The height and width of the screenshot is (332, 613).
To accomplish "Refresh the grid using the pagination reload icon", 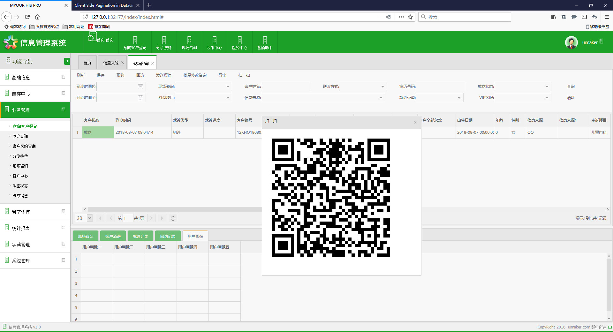I will pyautogui.click(x=173, y=218).
